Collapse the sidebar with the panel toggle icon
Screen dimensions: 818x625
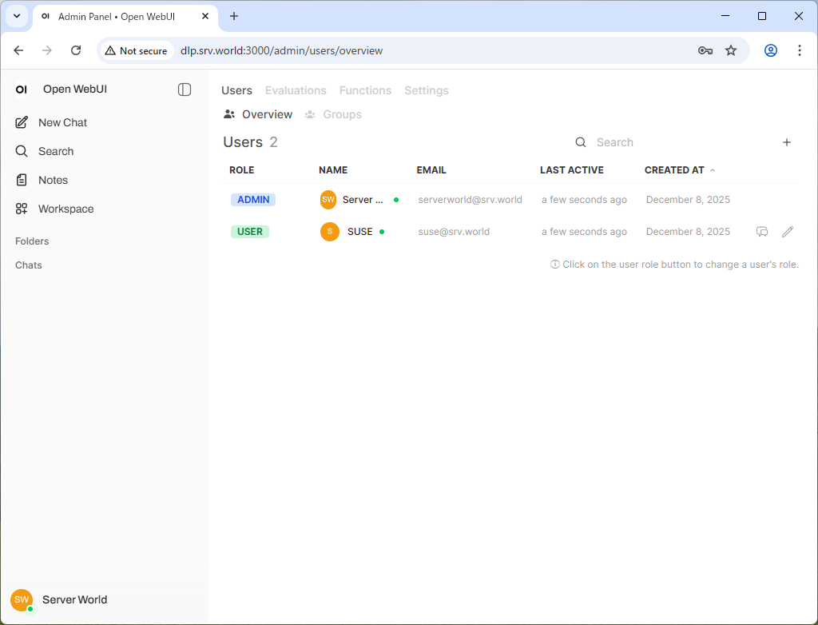(x=185, y=90)
